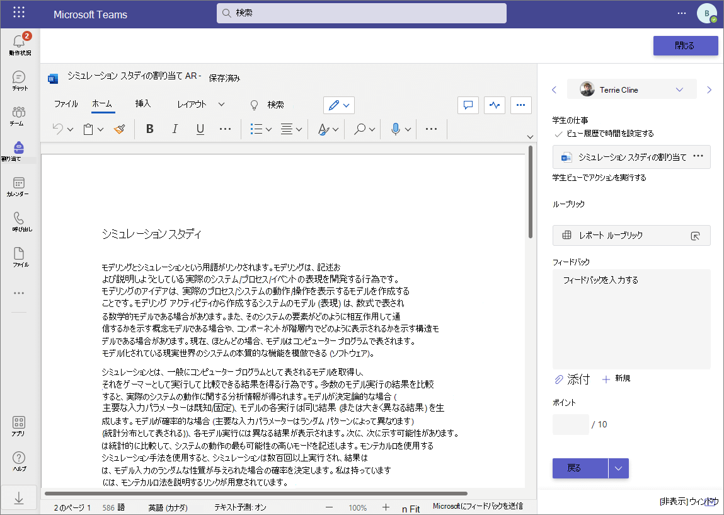Open the Teams app launcher grid
The image size is (724, 515).
[19, 13]
